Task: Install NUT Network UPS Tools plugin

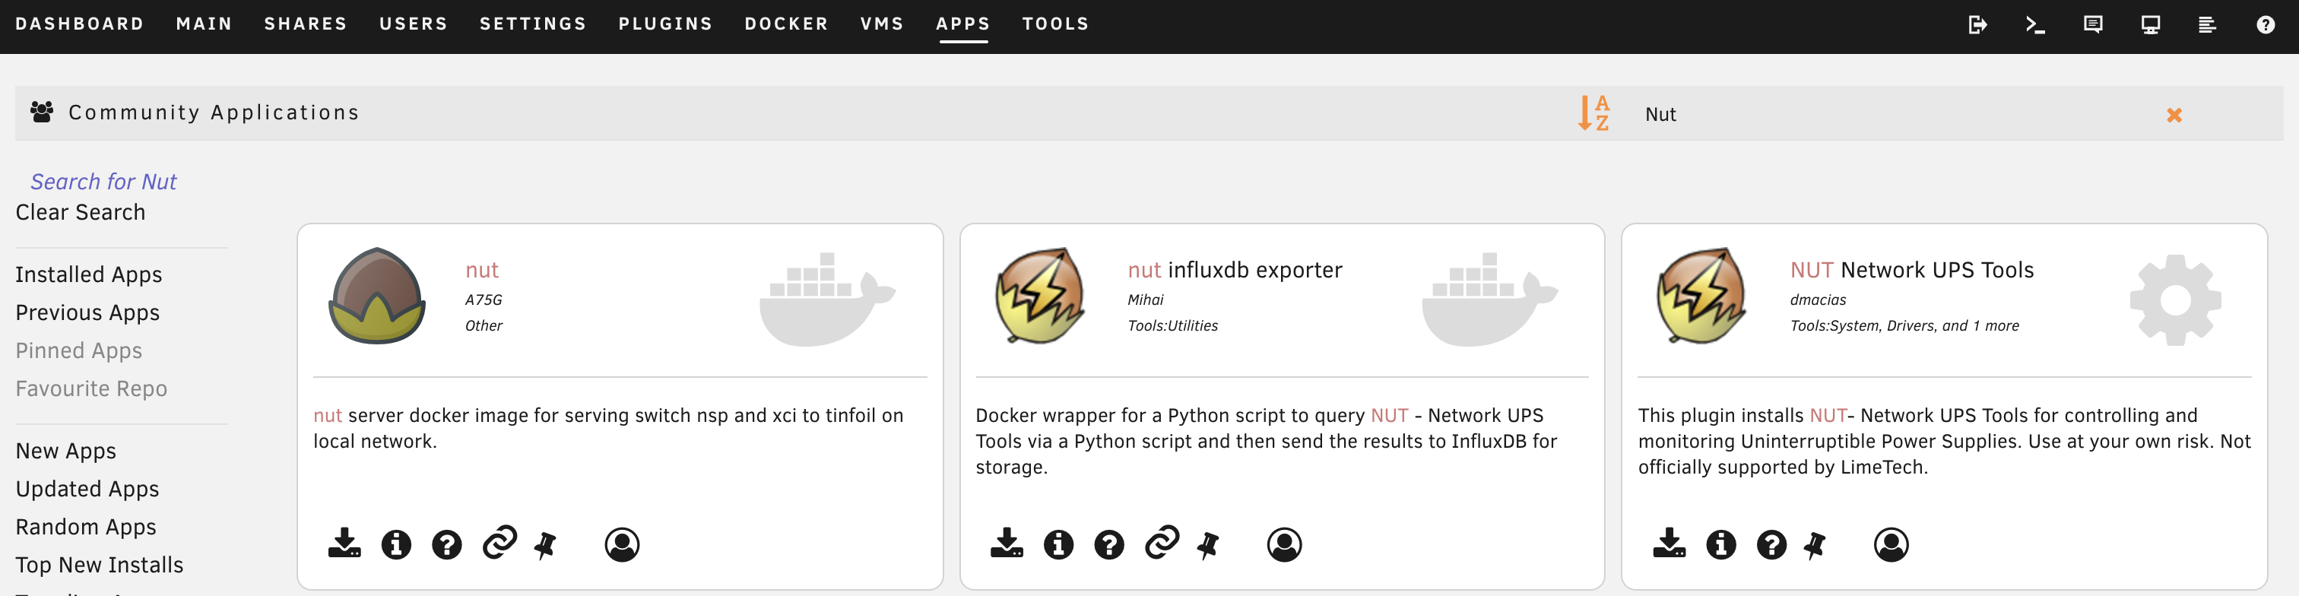Action: 1669,544
